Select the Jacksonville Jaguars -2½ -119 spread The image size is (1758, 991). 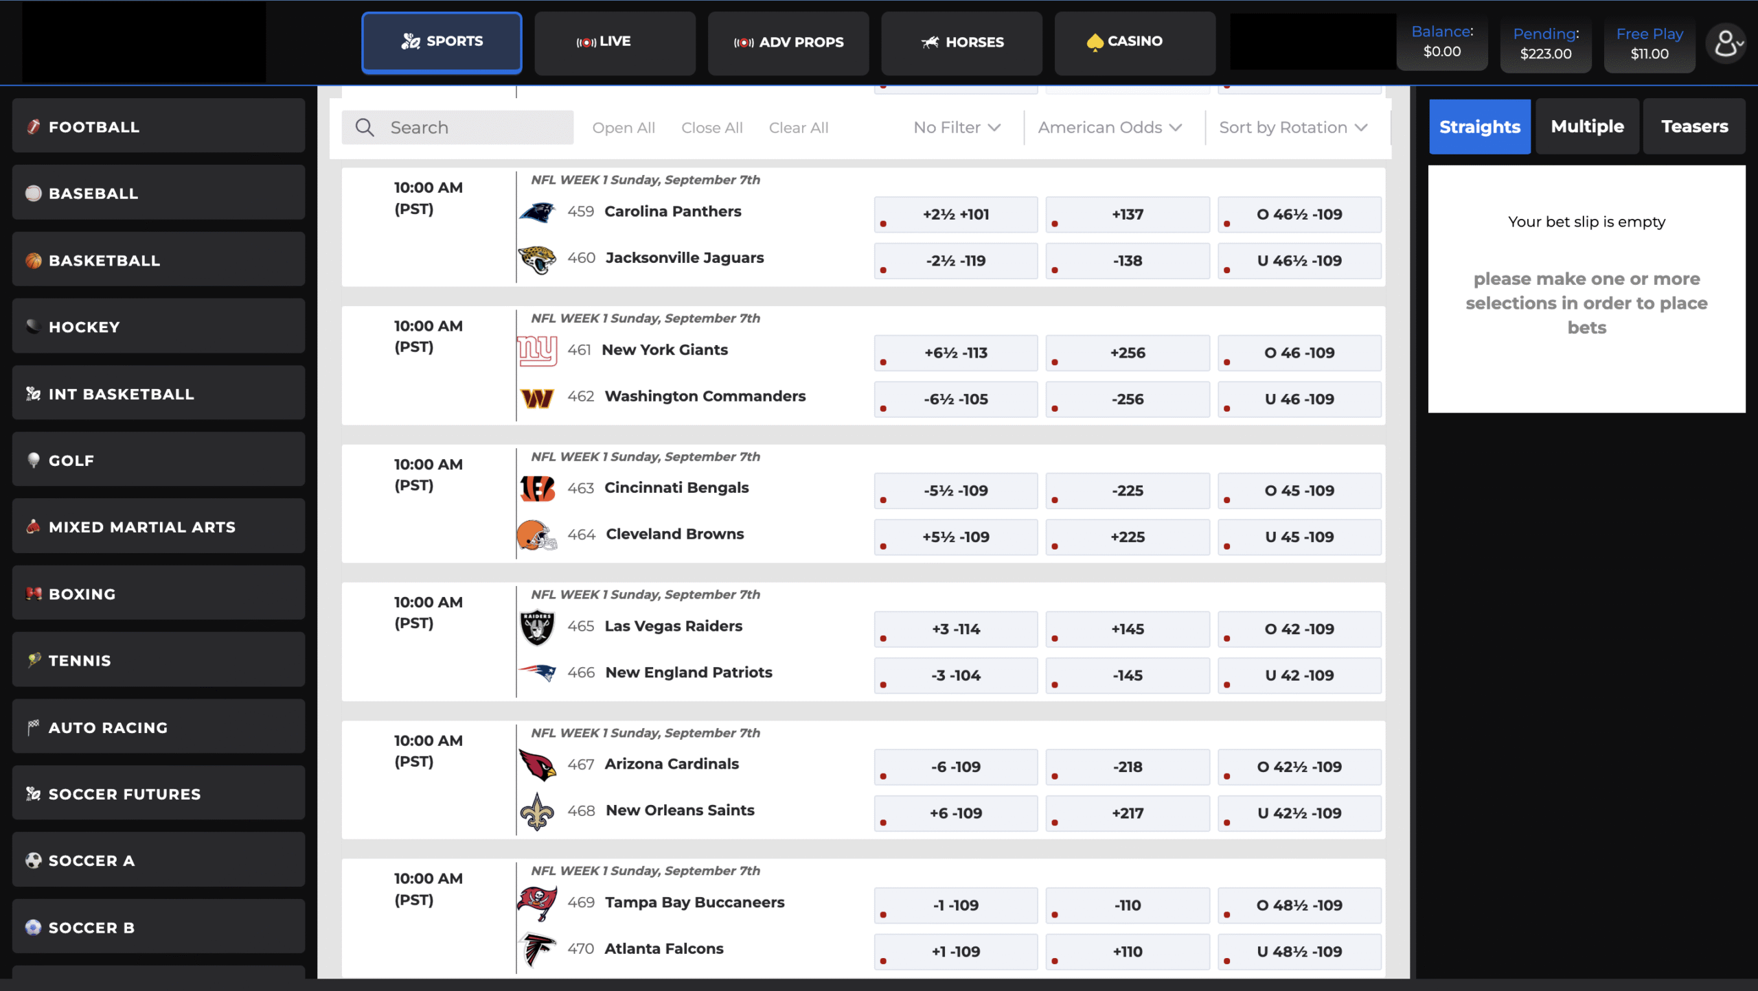tap(955, 261)
